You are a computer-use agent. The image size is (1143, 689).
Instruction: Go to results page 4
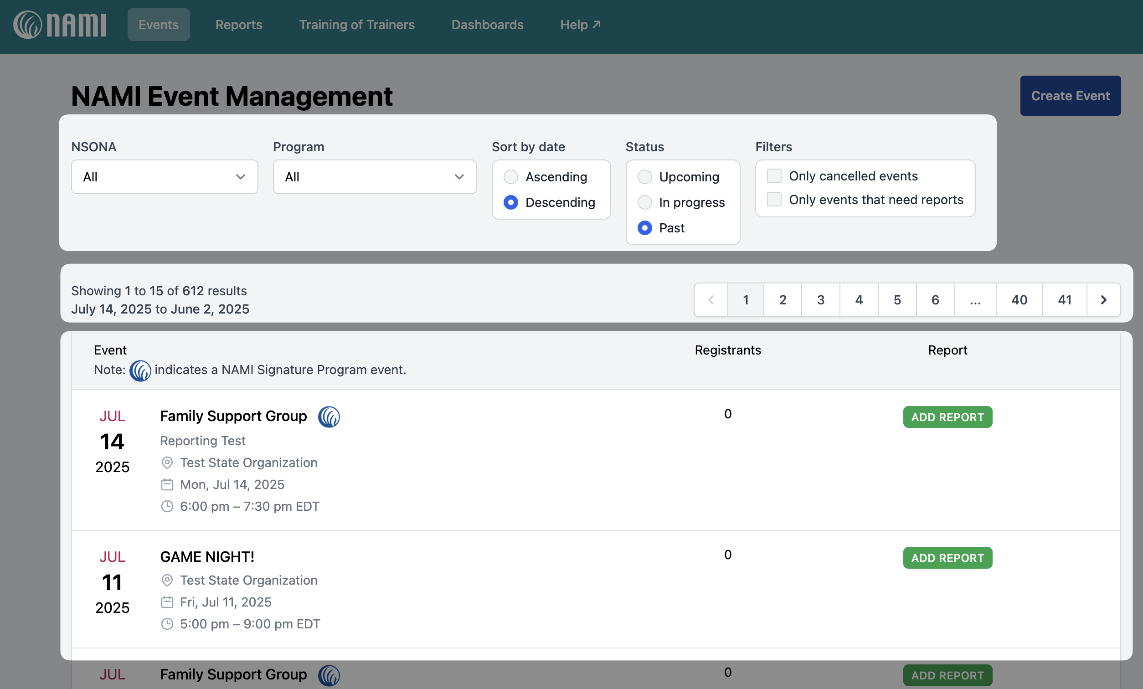coord(859,300)
